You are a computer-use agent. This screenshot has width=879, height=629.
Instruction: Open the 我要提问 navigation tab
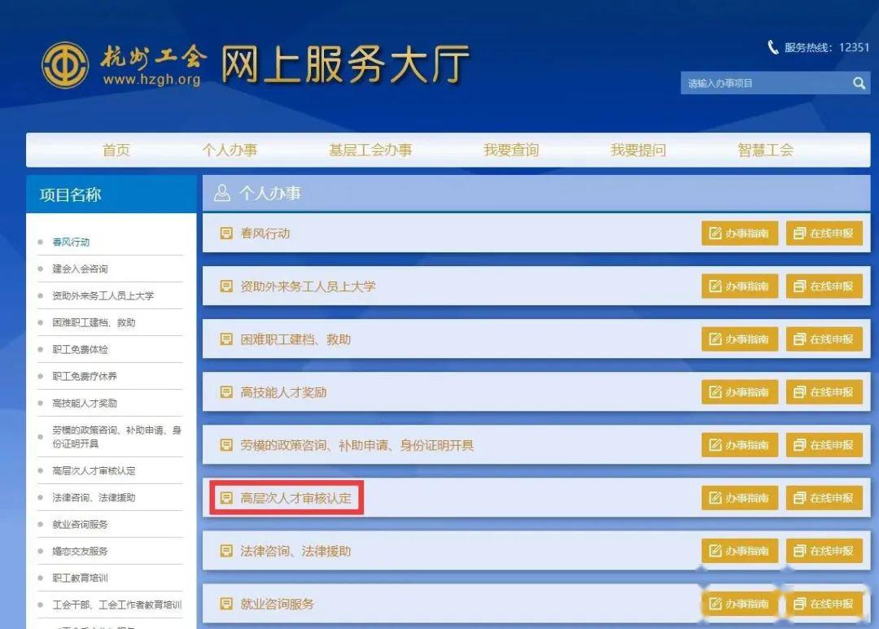tap(639, 151)
